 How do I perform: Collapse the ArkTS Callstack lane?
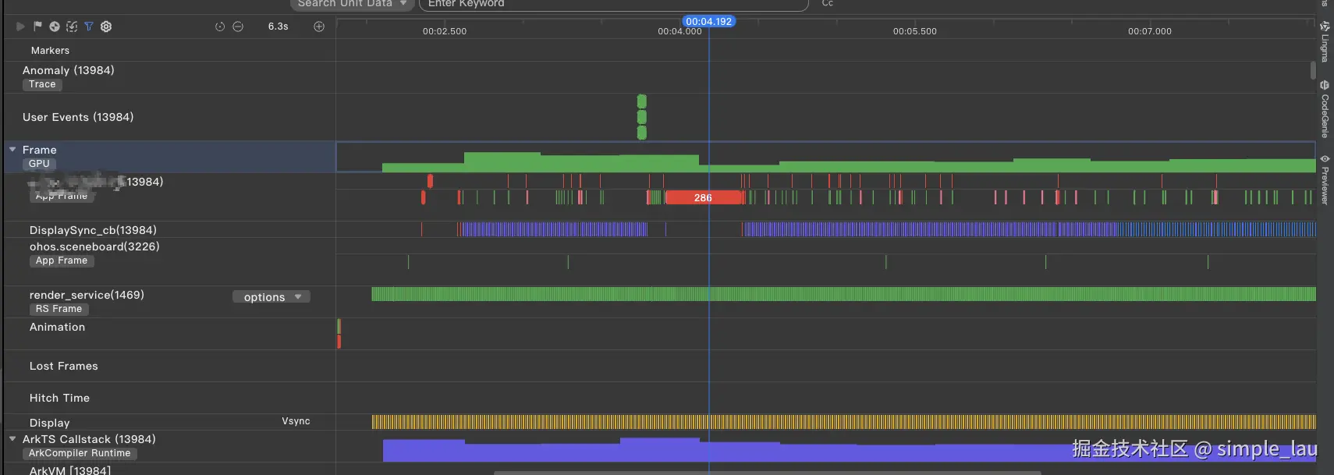tap(12, 438)
